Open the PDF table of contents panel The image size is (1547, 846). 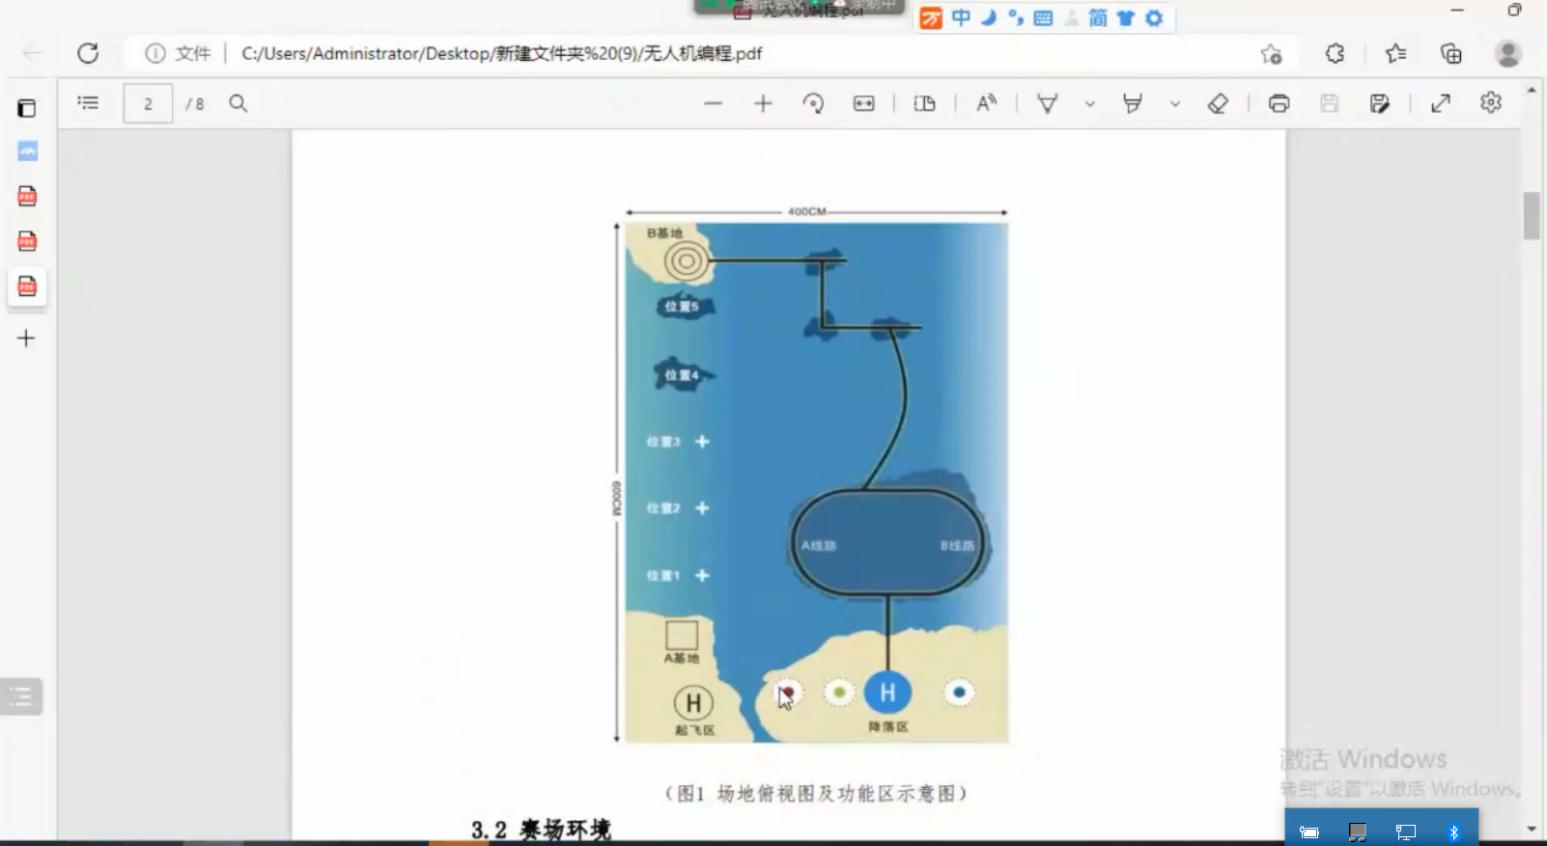[x=88, y=103]
